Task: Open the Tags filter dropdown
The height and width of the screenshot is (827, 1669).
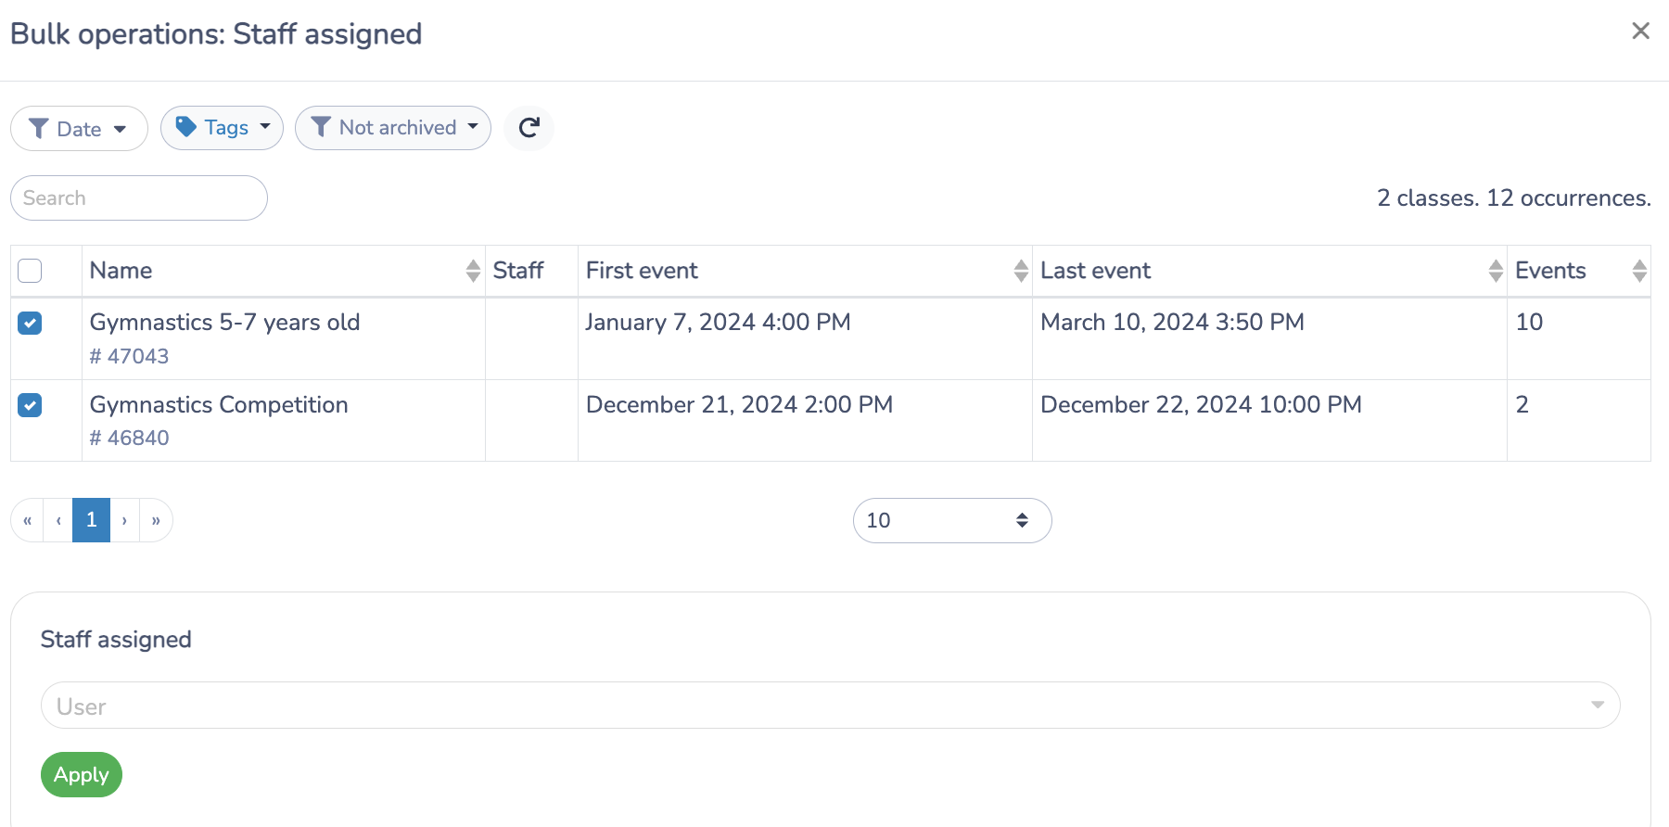Action: pos(222,128)
